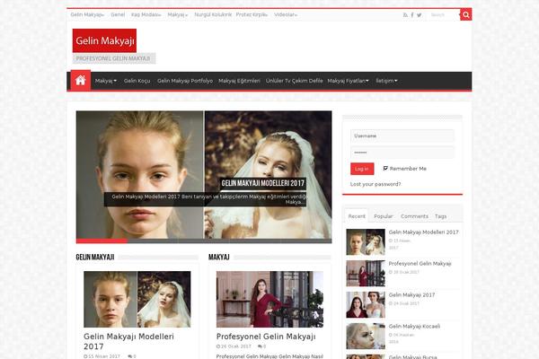
Task: Open the home icon in main navigation
Action: (x=81, y=81)
